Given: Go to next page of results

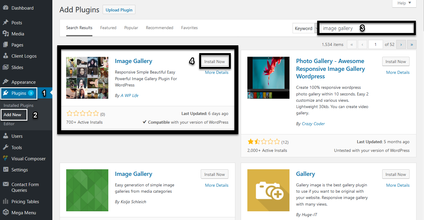Looking at the screenshot, I should pyautogui.click(x=401, y=44).
